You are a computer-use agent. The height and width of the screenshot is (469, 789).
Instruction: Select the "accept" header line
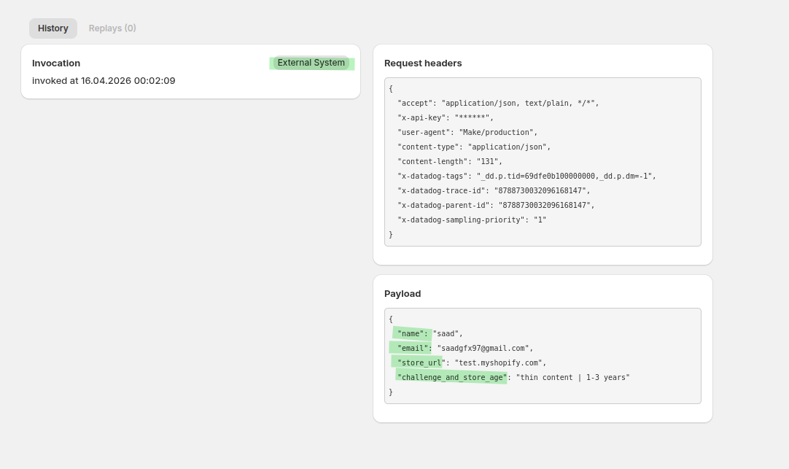(x=497, y=104)
